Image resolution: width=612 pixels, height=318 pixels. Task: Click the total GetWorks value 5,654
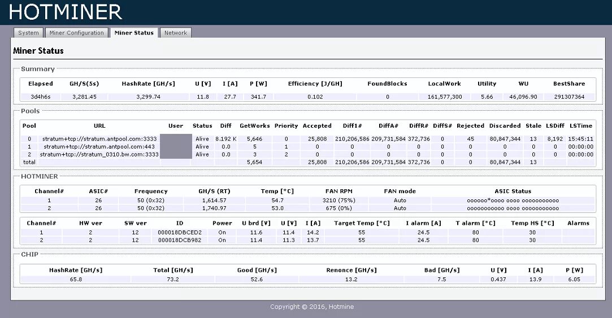coord(254,162)
